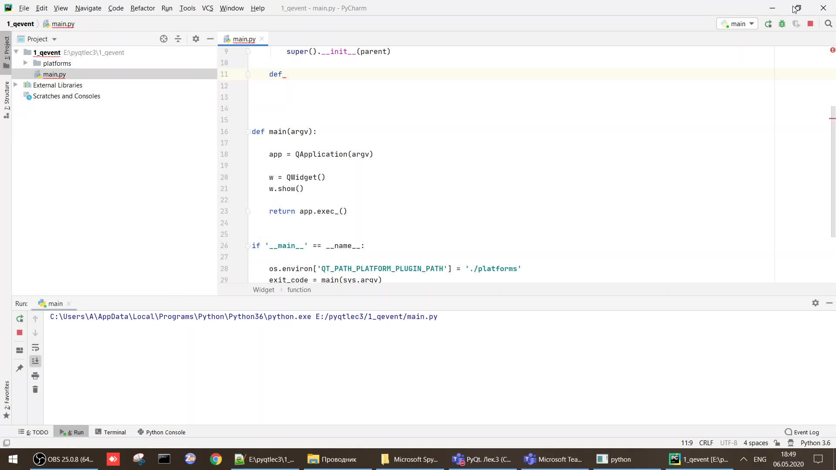The height and width of the screenshot is (470, 836).
Task: Open Project panel settings gear
Action: tap(196, 39)
